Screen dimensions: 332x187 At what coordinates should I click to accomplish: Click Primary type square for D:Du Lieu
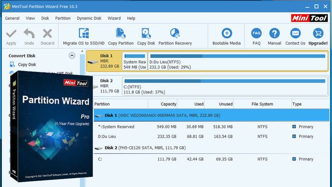(x=294, y=136)
